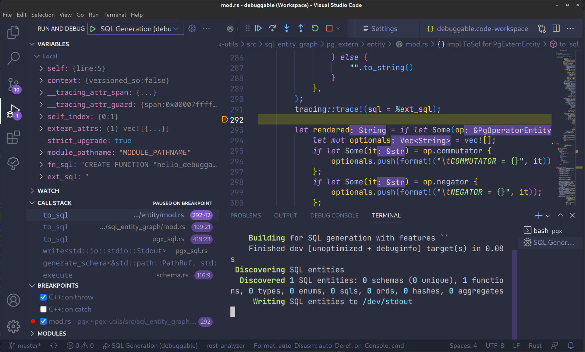Expand the extern_attrs variable
Image resolution: width=585 pixels, height=352 pixels.
tap(41, 128)
